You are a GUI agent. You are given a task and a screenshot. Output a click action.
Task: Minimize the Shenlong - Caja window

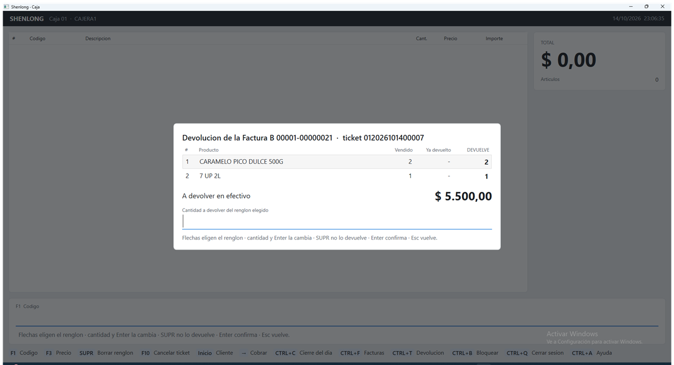(631, 6)
